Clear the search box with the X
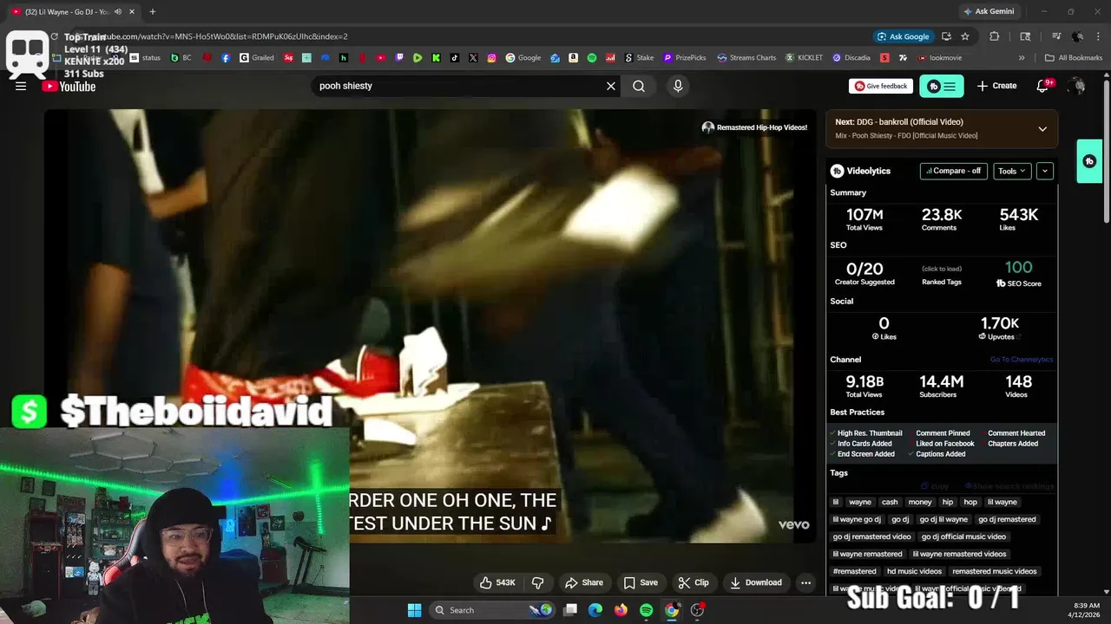Screen dimensions: 1111x624 611,86
